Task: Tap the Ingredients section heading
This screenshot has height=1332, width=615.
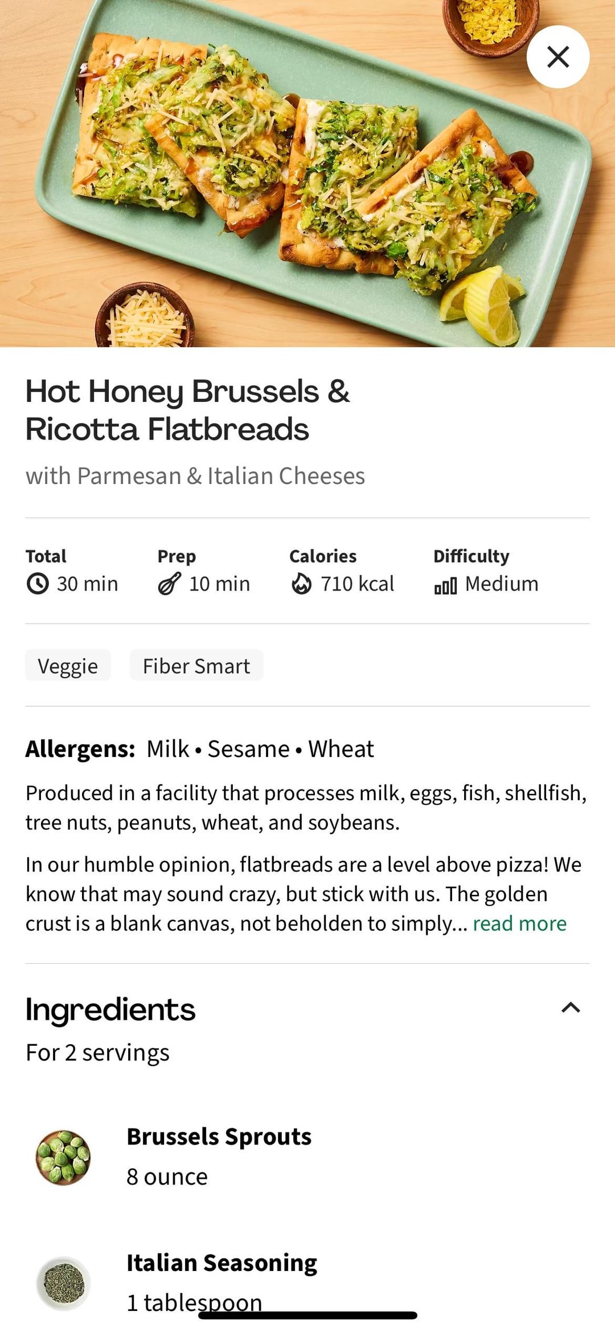Action: point(110,1009)
